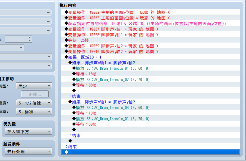This screenshot has height=161, width=246.
Task: Open the lower wide empty conditions dropdown
Action: coord(26,66)
